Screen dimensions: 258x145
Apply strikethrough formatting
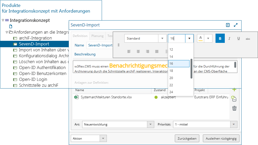(x=248, y=38)
